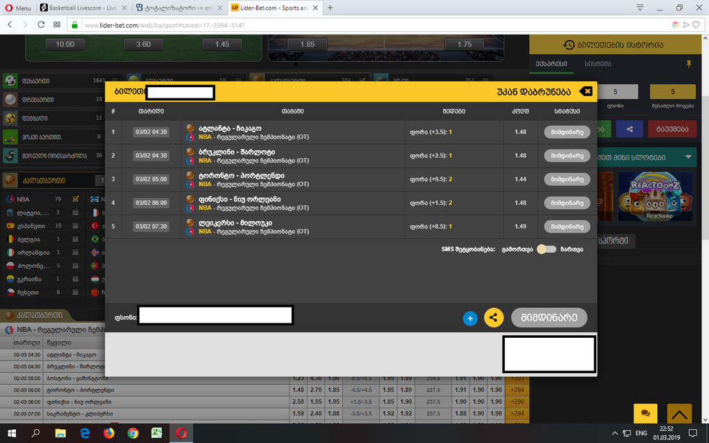Check the ირლანდია league checkbox
Screen dimensions: 709x443
pos(75,252)
